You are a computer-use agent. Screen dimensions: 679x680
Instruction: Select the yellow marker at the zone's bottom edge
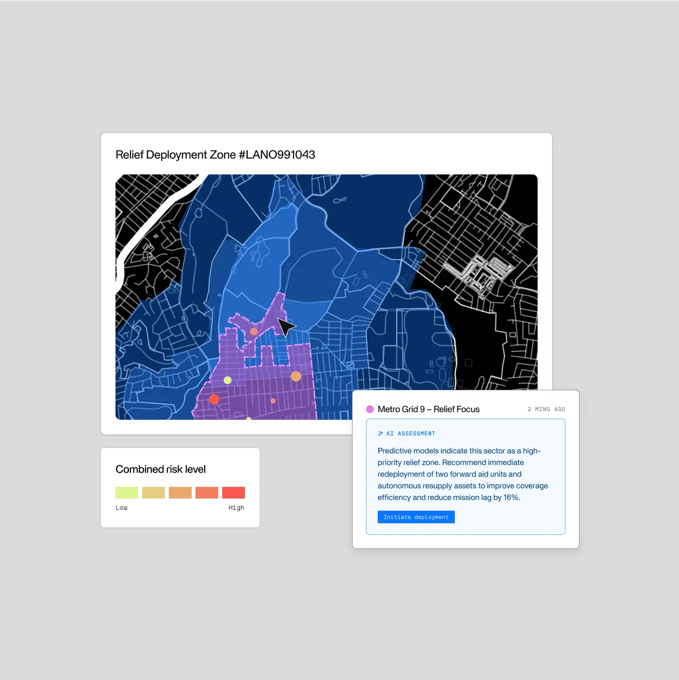248,418
